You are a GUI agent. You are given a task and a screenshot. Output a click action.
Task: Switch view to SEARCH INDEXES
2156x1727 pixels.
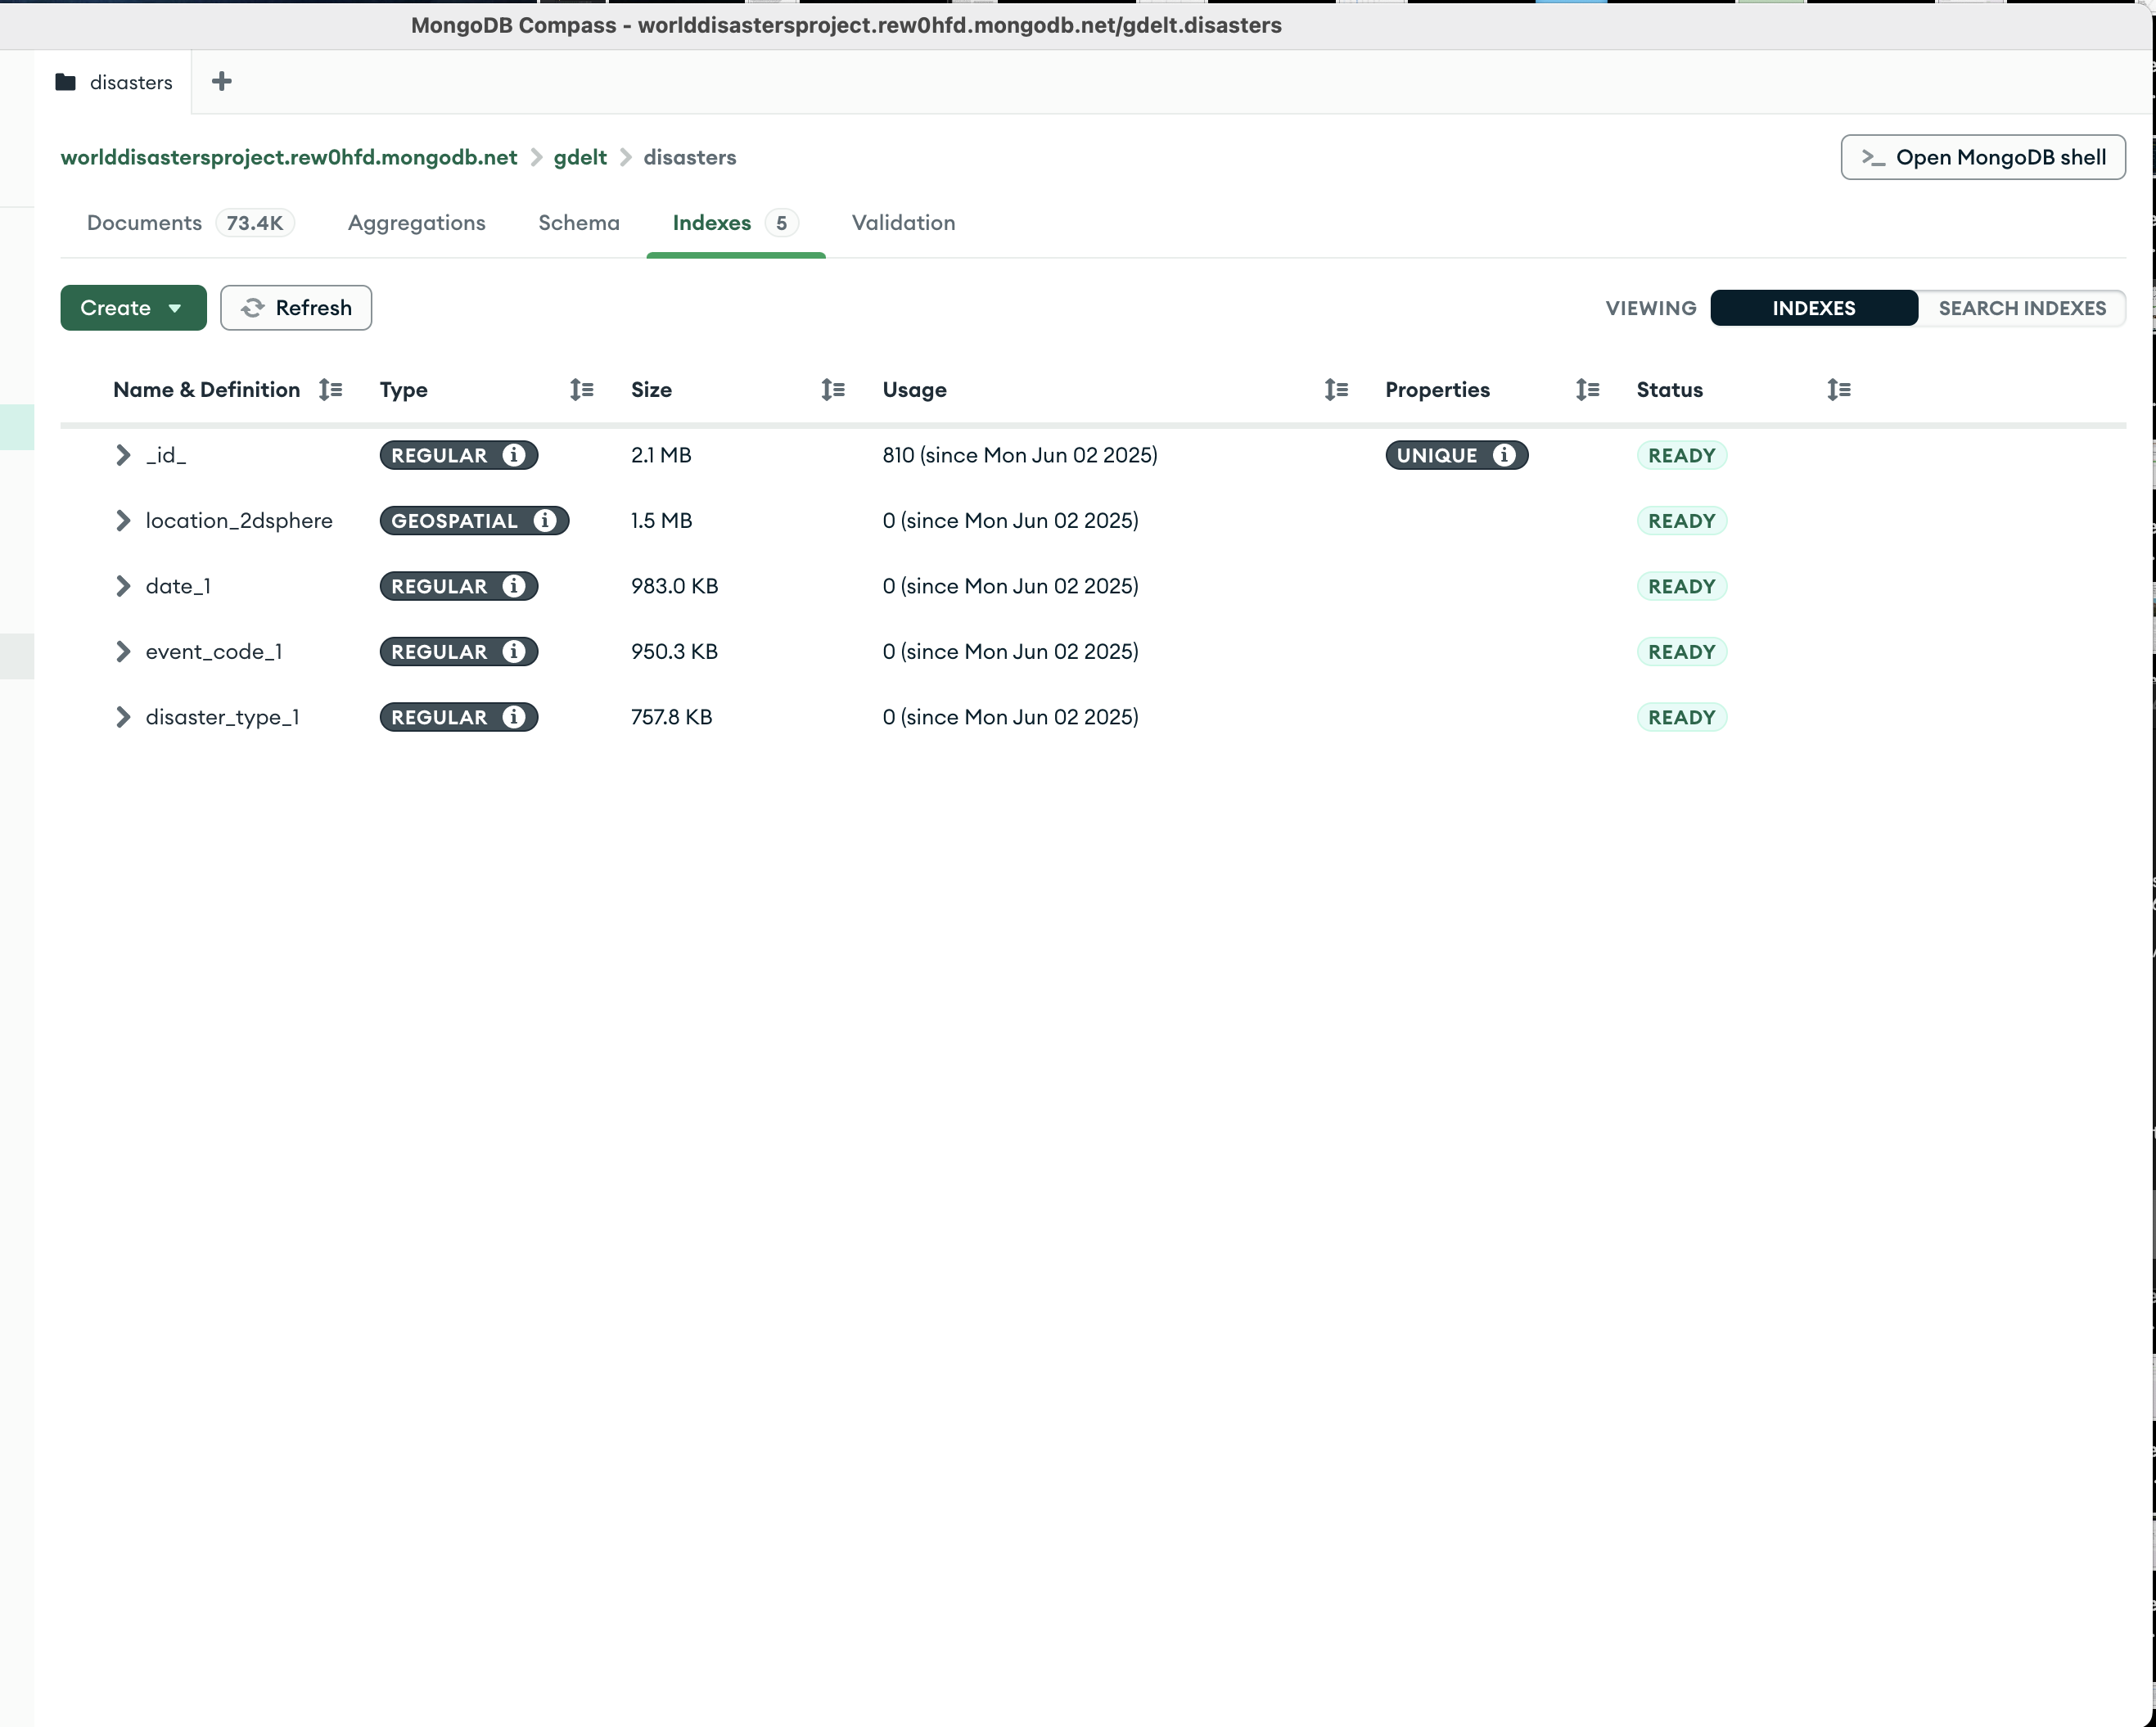click(2021, 308)
